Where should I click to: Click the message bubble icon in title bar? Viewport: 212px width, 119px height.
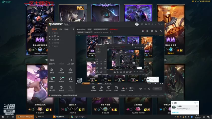click(142, 24)
